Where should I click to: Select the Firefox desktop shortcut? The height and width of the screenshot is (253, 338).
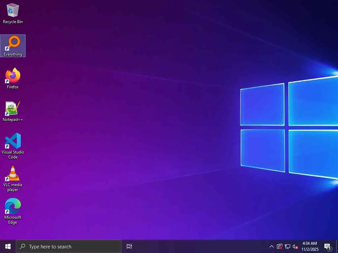pos(13,78)
